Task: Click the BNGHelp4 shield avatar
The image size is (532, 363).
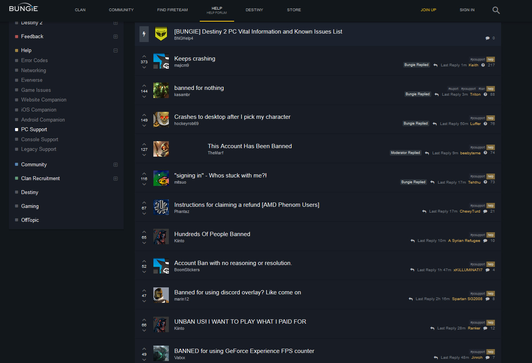Action: pos(161,34)
